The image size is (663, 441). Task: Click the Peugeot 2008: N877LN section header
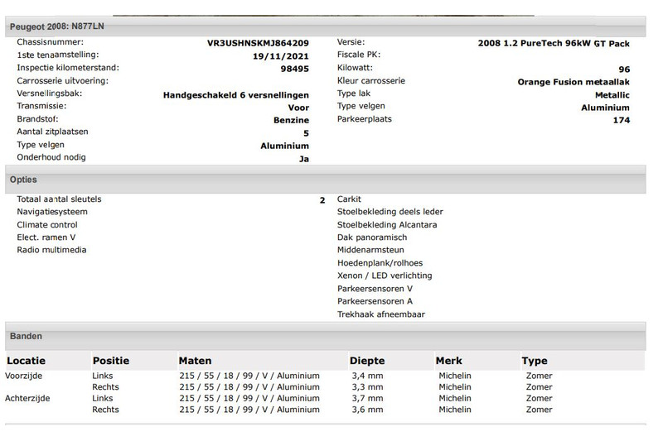point(56,26)
